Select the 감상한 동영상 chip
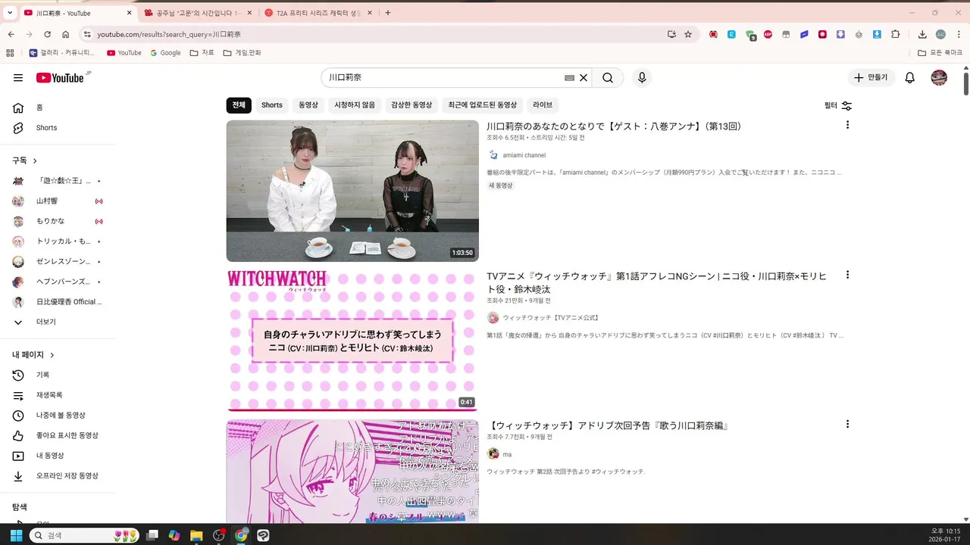Screen dimensions: 970x545 411,105
